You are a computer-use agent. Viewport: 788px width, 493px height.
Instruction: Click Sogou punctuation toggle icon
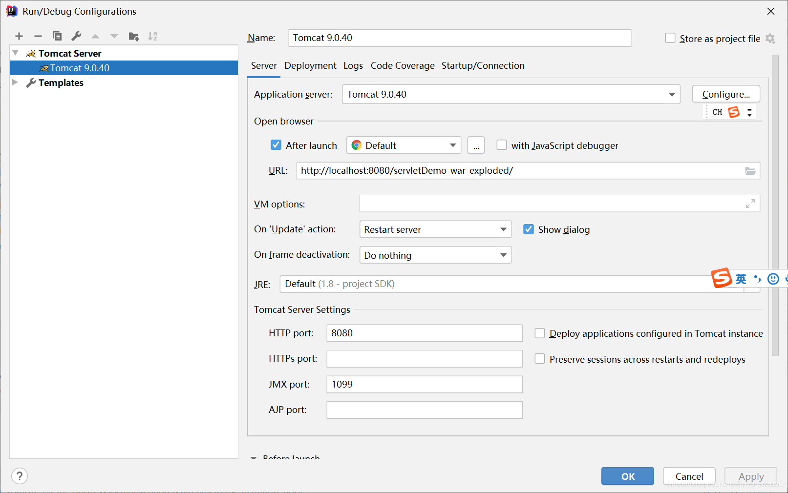757,279
